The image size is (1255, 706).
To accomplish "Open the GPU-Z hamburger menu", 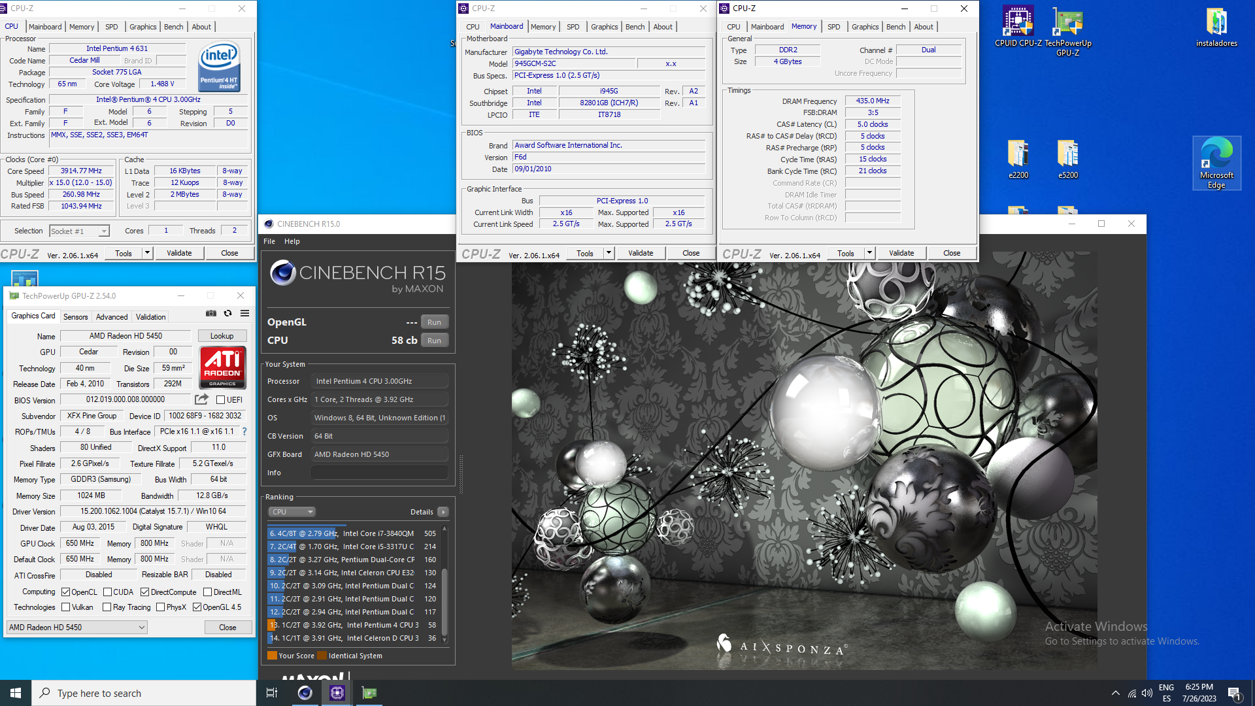I will coord(244,313).
